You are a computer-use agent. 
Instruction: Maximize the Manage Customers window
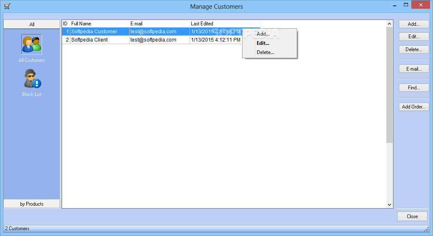tap(405, 5)
